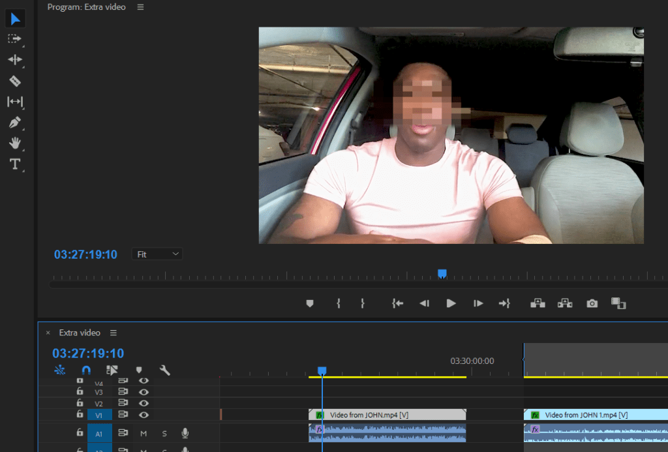Close the Extra video timeline tab
Image resolution: width=668 pixels, height=452 pixels.
48,333
